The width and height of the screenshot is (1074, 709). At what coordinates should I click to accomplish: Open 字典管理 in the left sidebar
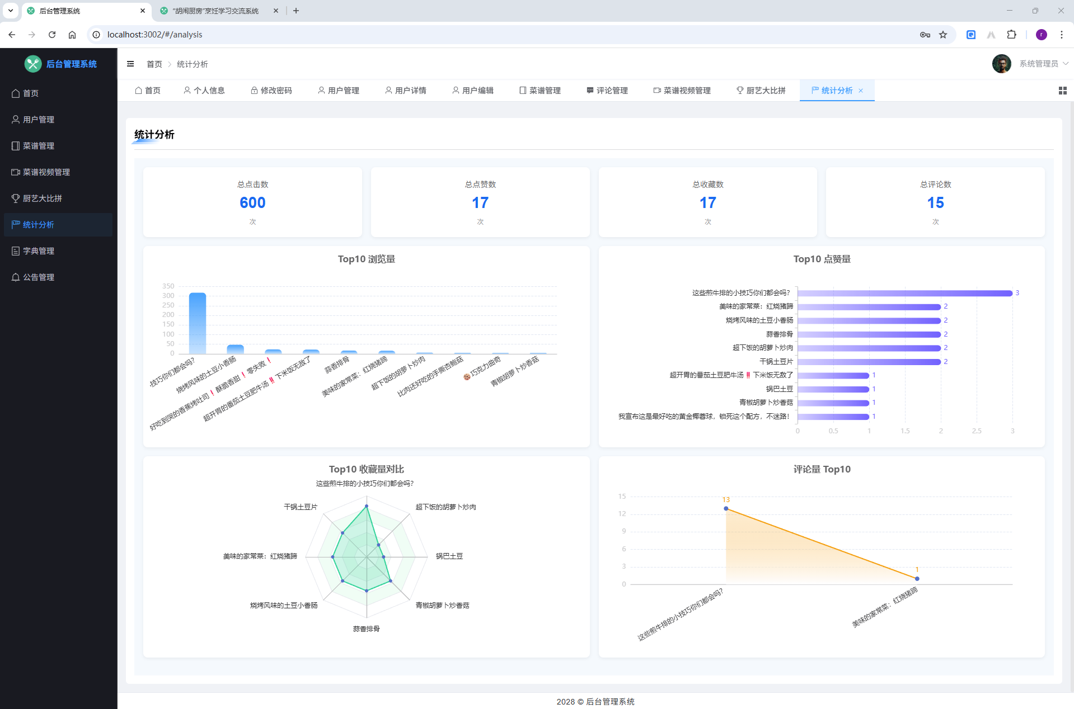[59, 251]
